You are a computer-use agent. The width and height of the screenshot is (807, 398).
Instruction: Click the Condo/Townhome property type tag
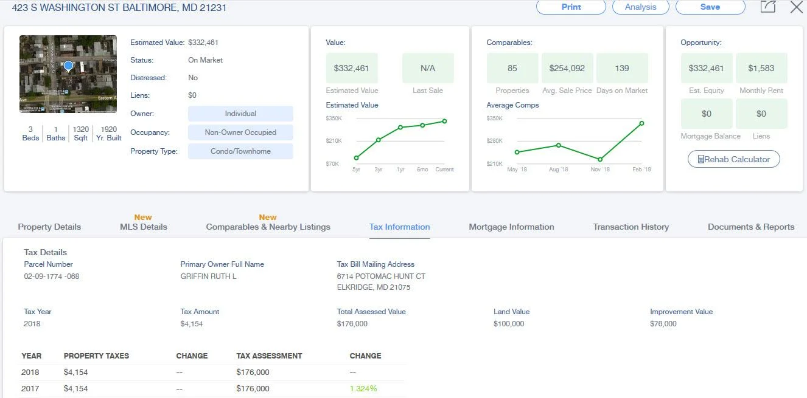(x=240, y=151)
